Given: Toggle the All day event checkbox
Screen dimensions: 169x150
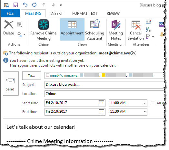Looking at the screenshot, I should pos(153,103).
